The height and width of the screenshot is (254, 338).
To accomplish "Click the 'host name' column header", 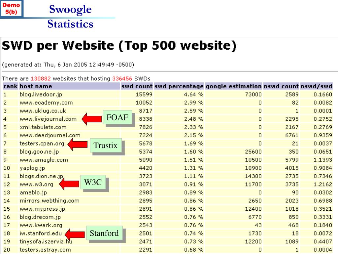I will coord(69,86).
